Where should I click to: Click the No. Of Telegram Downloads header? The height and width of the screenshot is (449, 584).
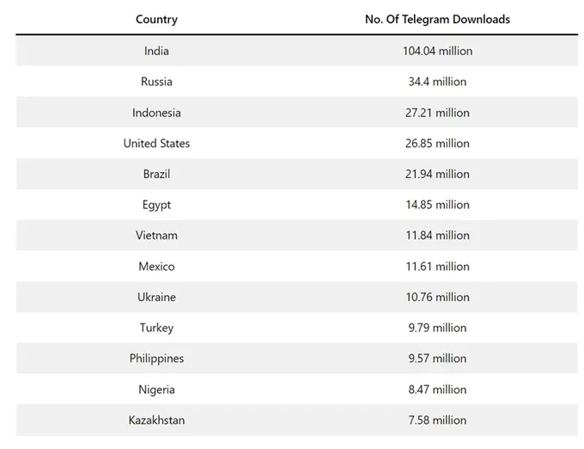tap(437, 19)
